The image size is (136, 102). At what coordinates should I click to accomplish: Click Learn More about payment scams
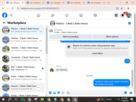(97, 53)
